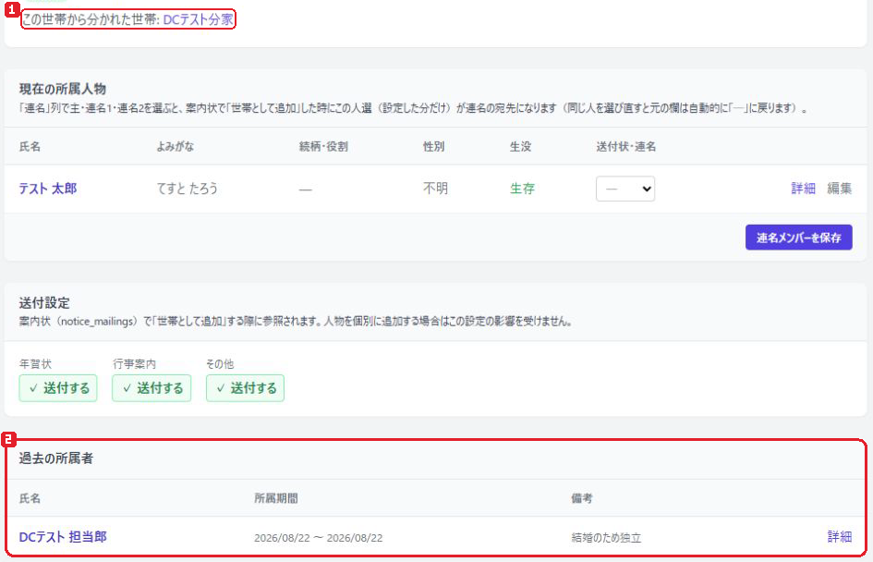Open DCテスト 担当郎 person link
The height and width of the screenshot is (562, 873).
[x=63, y=537]
